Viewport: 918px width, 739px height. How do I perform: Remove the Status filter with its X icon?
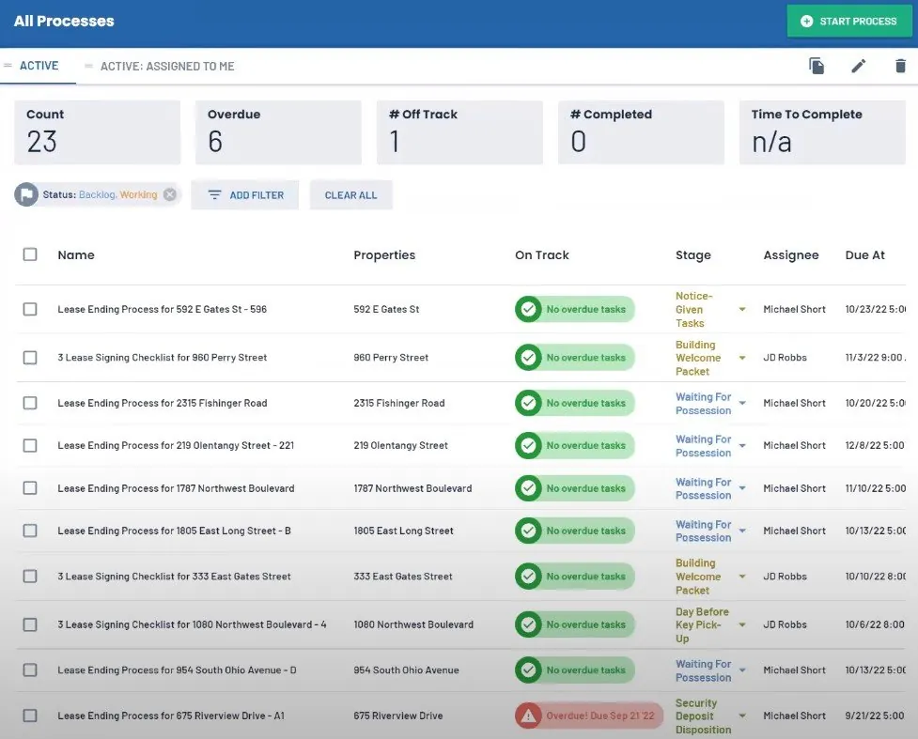170,194
